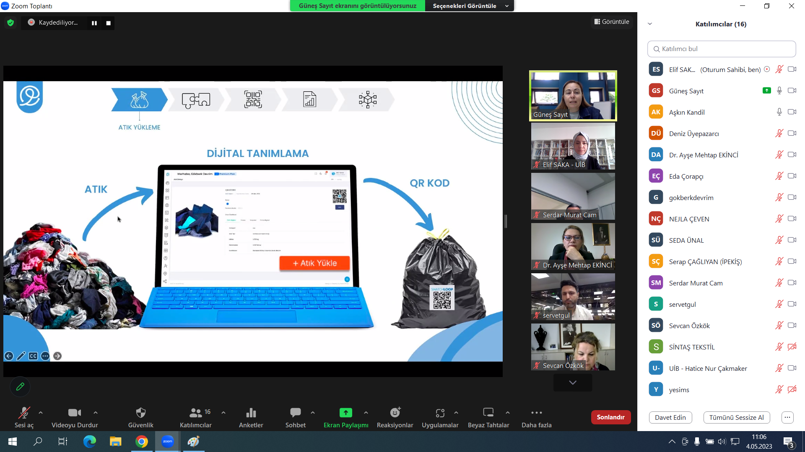Pause the recording
The width and height of the screenshot is (805, 452).
tap(94, 23)
